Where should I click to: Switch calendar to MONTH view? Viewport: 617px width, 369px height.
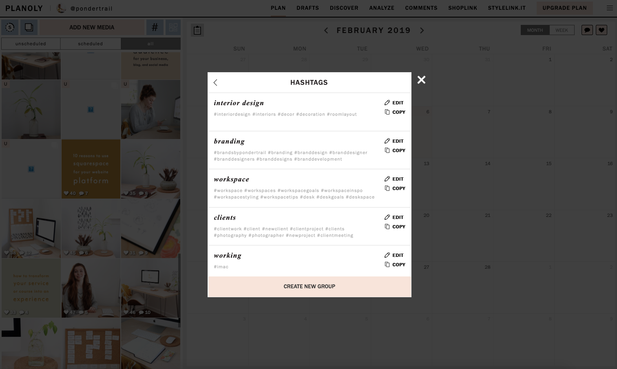pyautogui.click(x=535, y=30)
